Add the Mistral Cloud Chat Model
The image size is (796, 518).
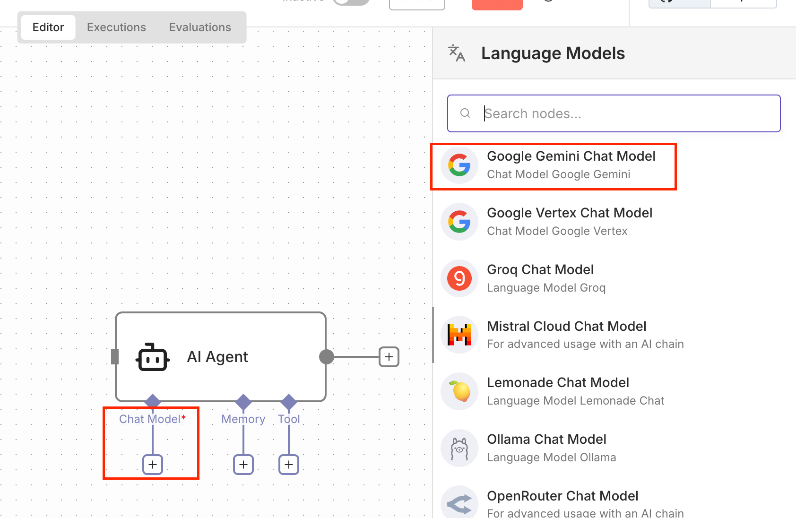pos(567,334)
